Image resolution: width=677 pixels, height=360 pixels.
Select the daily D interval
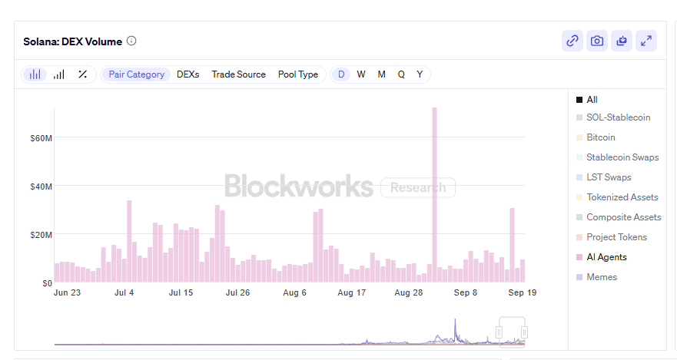click(x=341, y=74)
